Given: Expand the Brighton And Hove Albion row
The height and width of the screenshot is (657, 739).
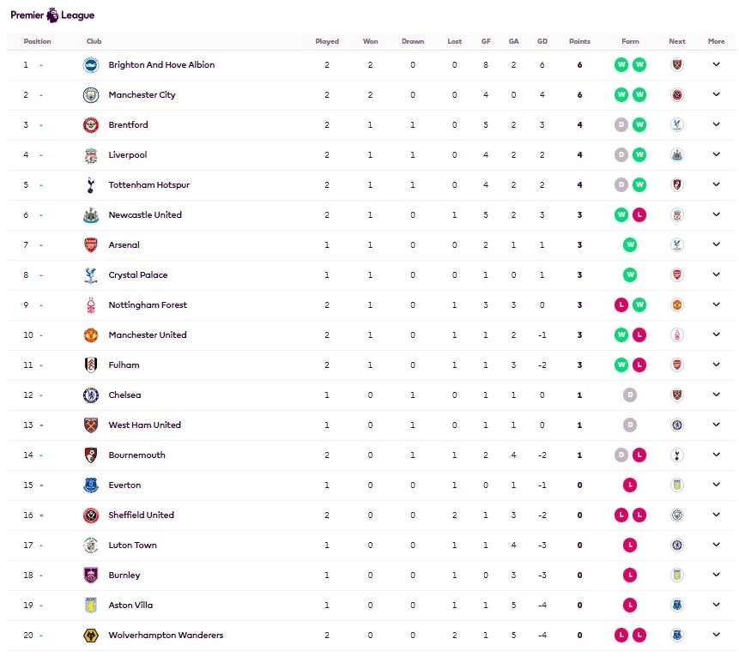Looking at the screenshot, I should coord(716,65).
